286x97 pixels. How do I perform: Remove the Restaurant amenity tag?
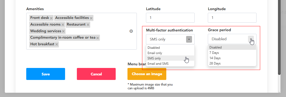88,25
